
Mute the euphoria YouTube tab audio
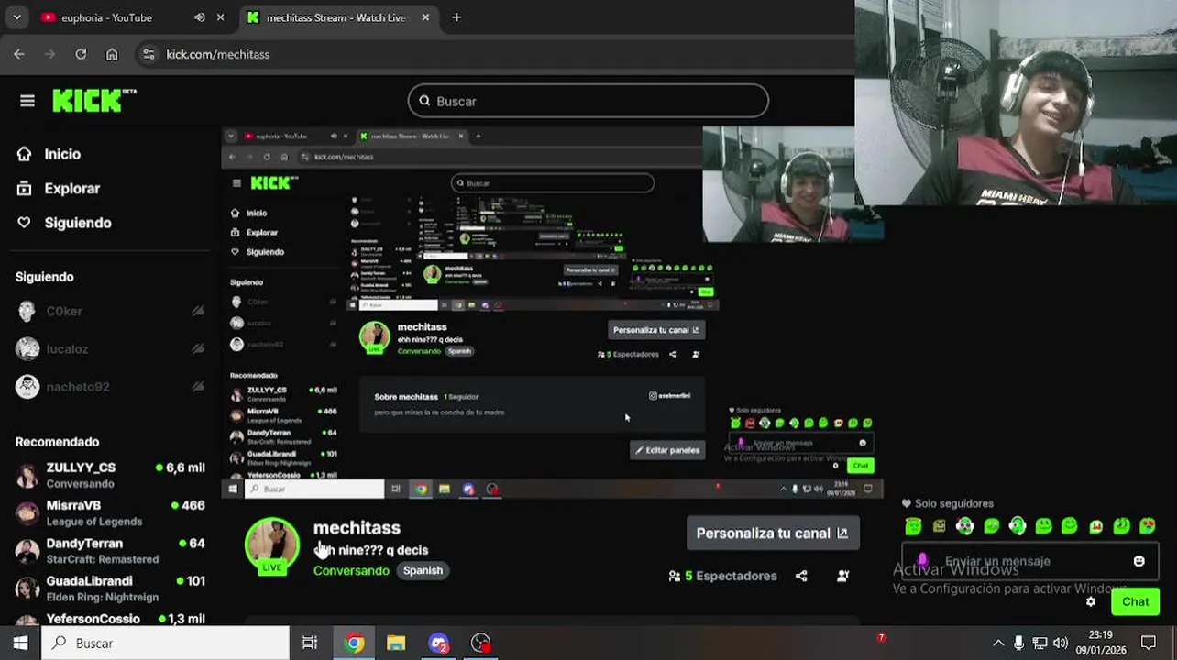tap(200, 17)
